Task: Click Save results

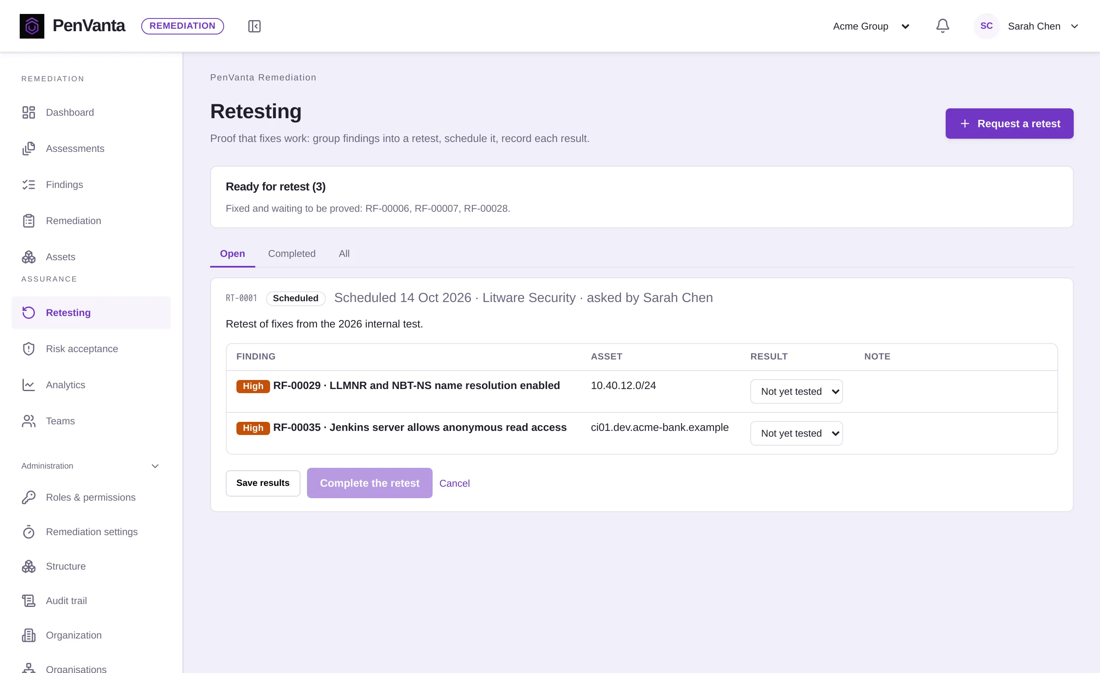Action: (263, 483)
